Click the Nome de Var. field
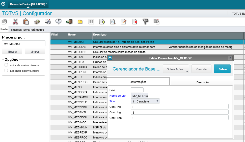 click(x=140, y=96)
